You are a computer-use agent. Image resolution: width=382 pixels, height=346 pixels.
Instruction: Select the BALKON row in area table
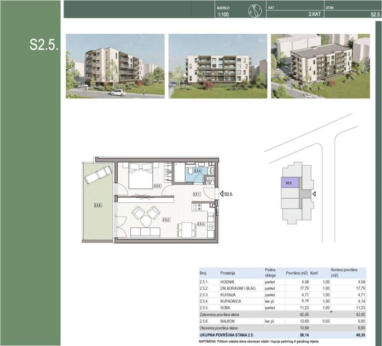click(282, 320)
